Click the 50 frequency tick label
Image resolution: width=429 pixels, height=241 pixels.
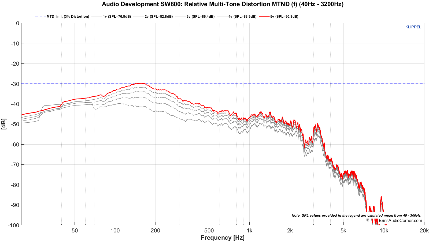pyautogui.click(x=75, y=231)
